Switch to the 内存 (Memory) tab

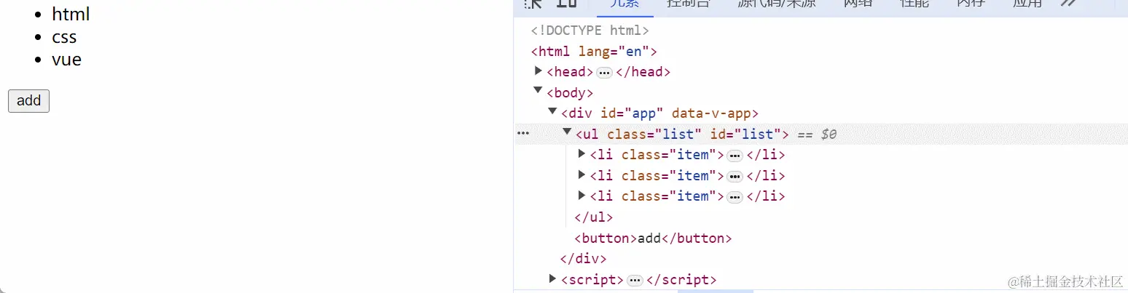pos(971,4)
